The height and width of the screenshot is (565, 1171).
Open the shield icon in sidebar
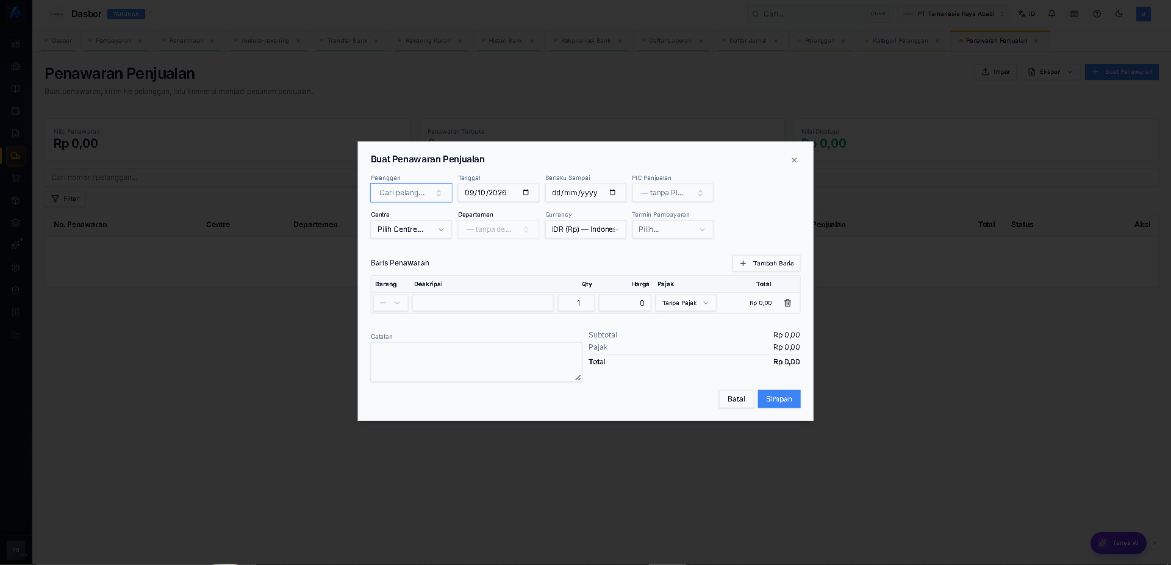(16, 290)
